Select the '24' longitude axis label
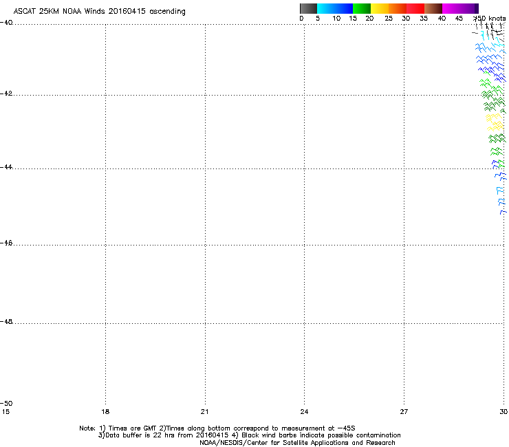 tap(304, 412)
